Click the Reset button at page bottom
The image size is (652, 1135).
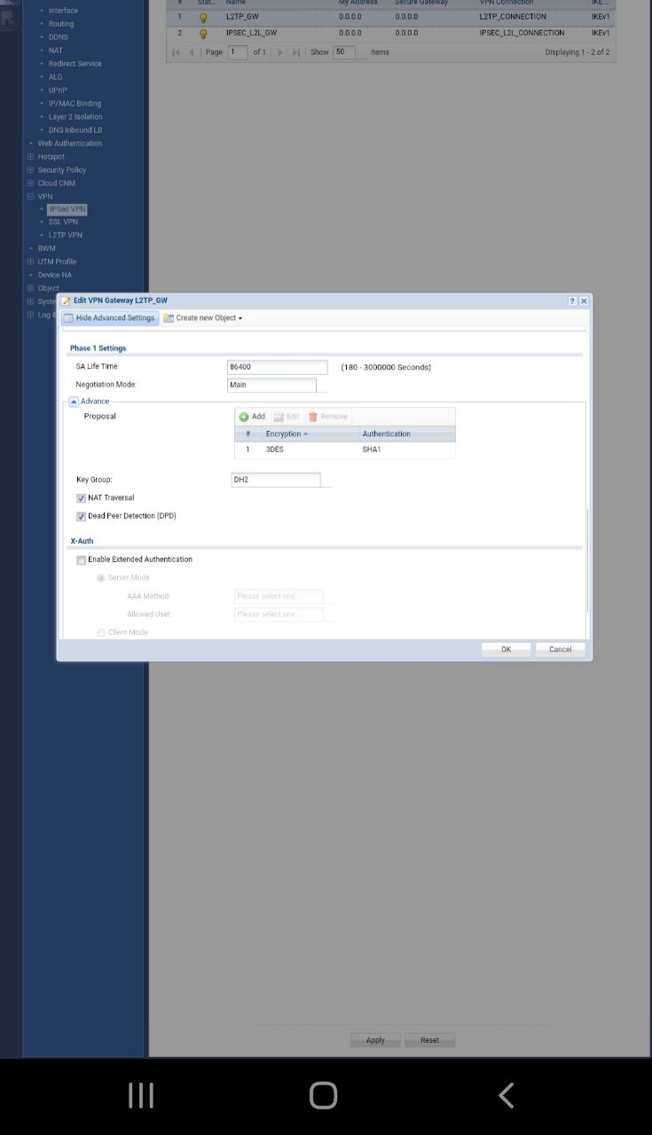click(430, 1040)
